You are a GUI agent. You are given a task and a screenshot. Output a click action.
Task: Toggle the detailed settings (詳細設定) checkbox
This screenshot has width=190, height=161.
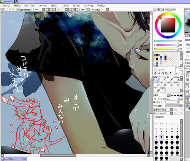[154, 117]
